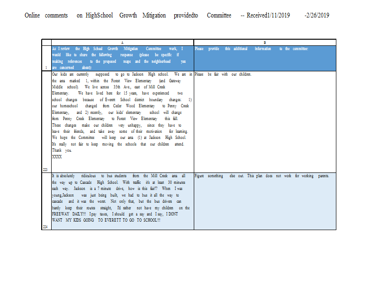Image resolution: width=379 pixels, height=292 pixels.
Task: Click cell starting 'It is absolutely ridiculous to bus'
Action: [123, 201]
